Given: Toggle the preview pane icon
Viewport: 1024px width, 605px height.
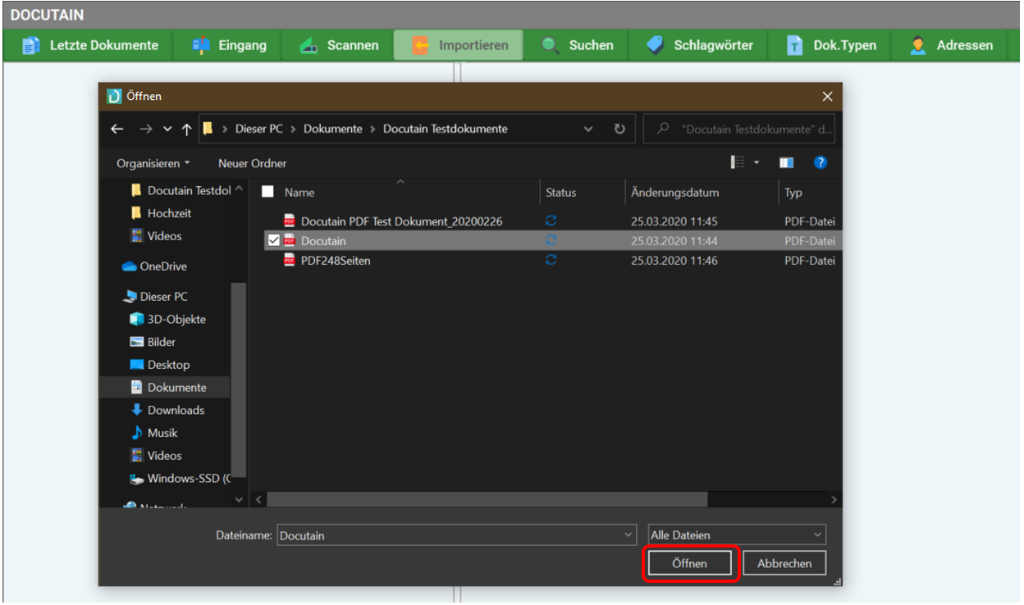Looking at the screenshot, I should [x=786, y=163].
